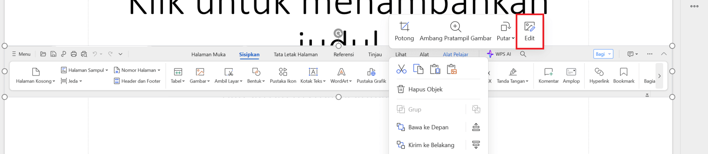Open the Ambil Layar screenshot dropdown
708x154 pixels.
(229, 76)
